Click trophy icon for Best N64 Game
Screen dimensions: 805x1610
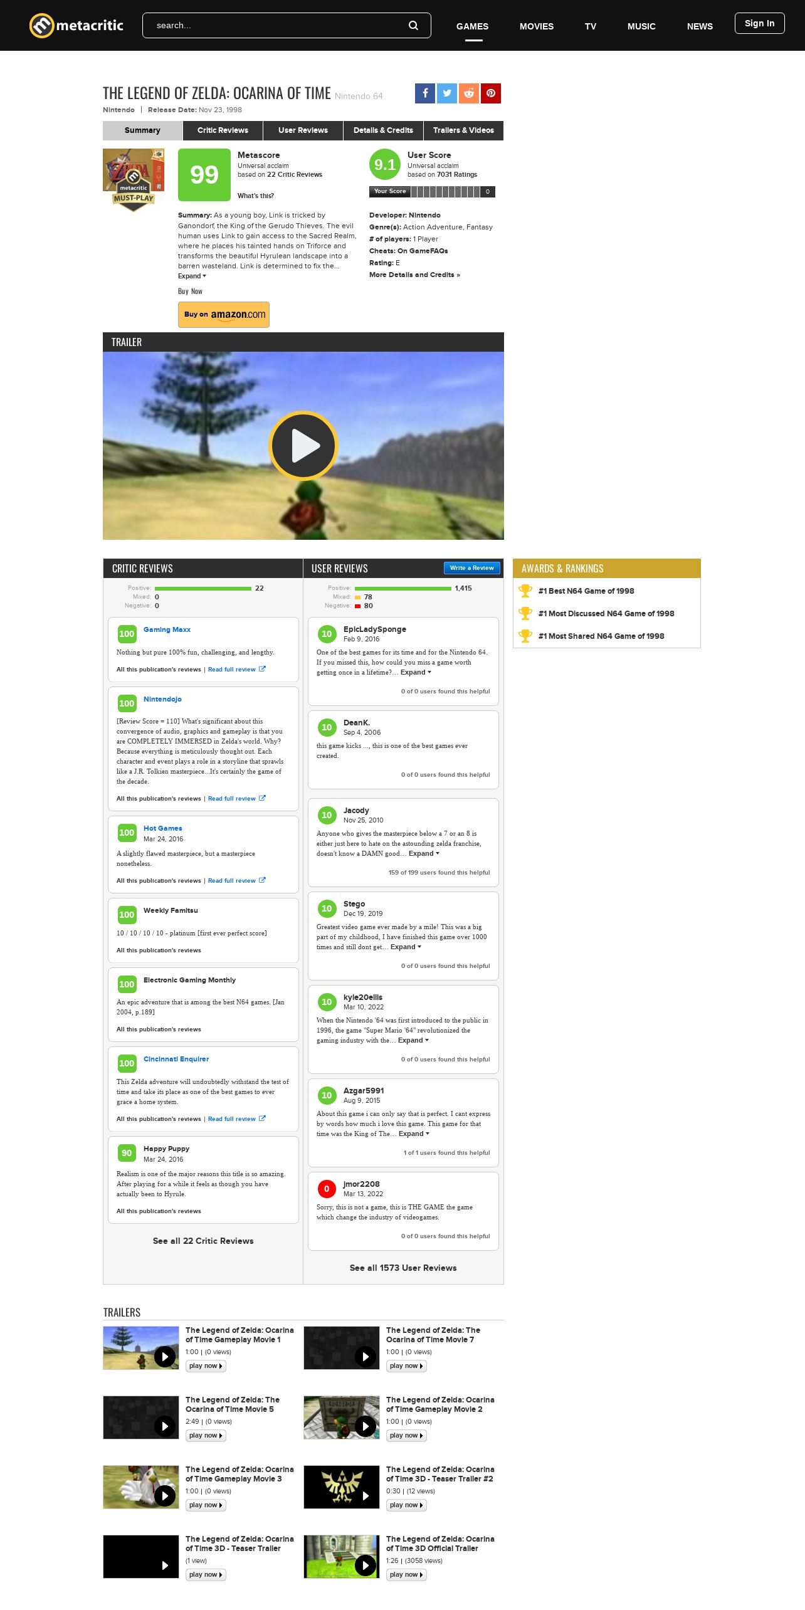click(x=525, y=591)
